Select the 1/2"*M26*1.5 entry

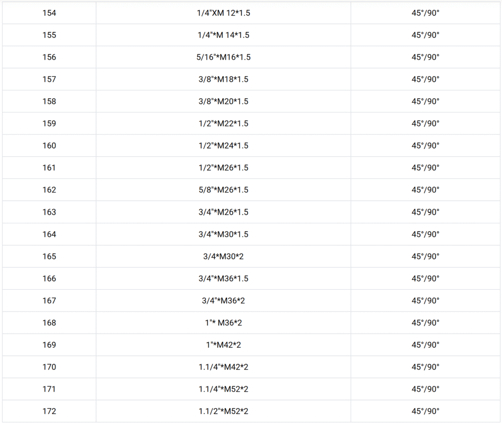point(223,167)
